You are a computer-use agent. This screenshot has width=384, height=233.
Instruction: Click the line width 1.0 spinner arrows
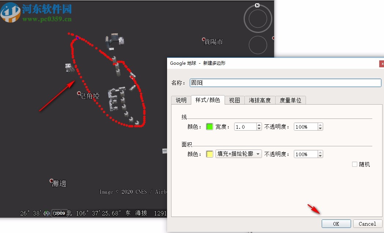click(x=259, y=127)
